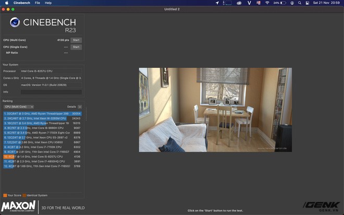The image size is (344, 215).
Task: Select ranking row 5 AMD Ryzen 7 1700X
Action: click(43, 133)
